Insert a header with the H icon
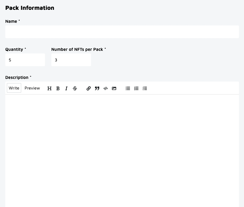244x207 pixels. 49,88
